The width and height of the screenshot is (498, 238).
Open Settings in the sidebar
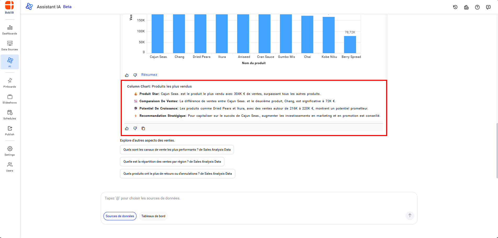10,151
